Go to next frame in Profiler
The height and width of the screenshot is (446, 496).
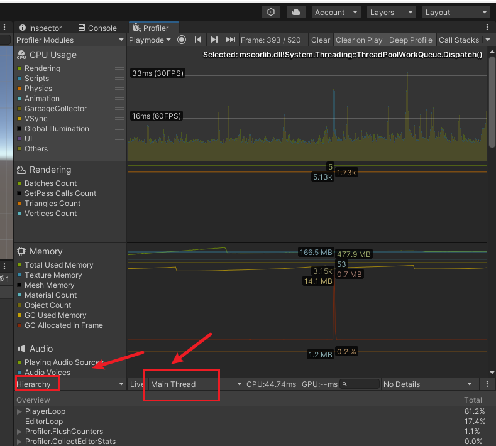[x=214, y=40]
